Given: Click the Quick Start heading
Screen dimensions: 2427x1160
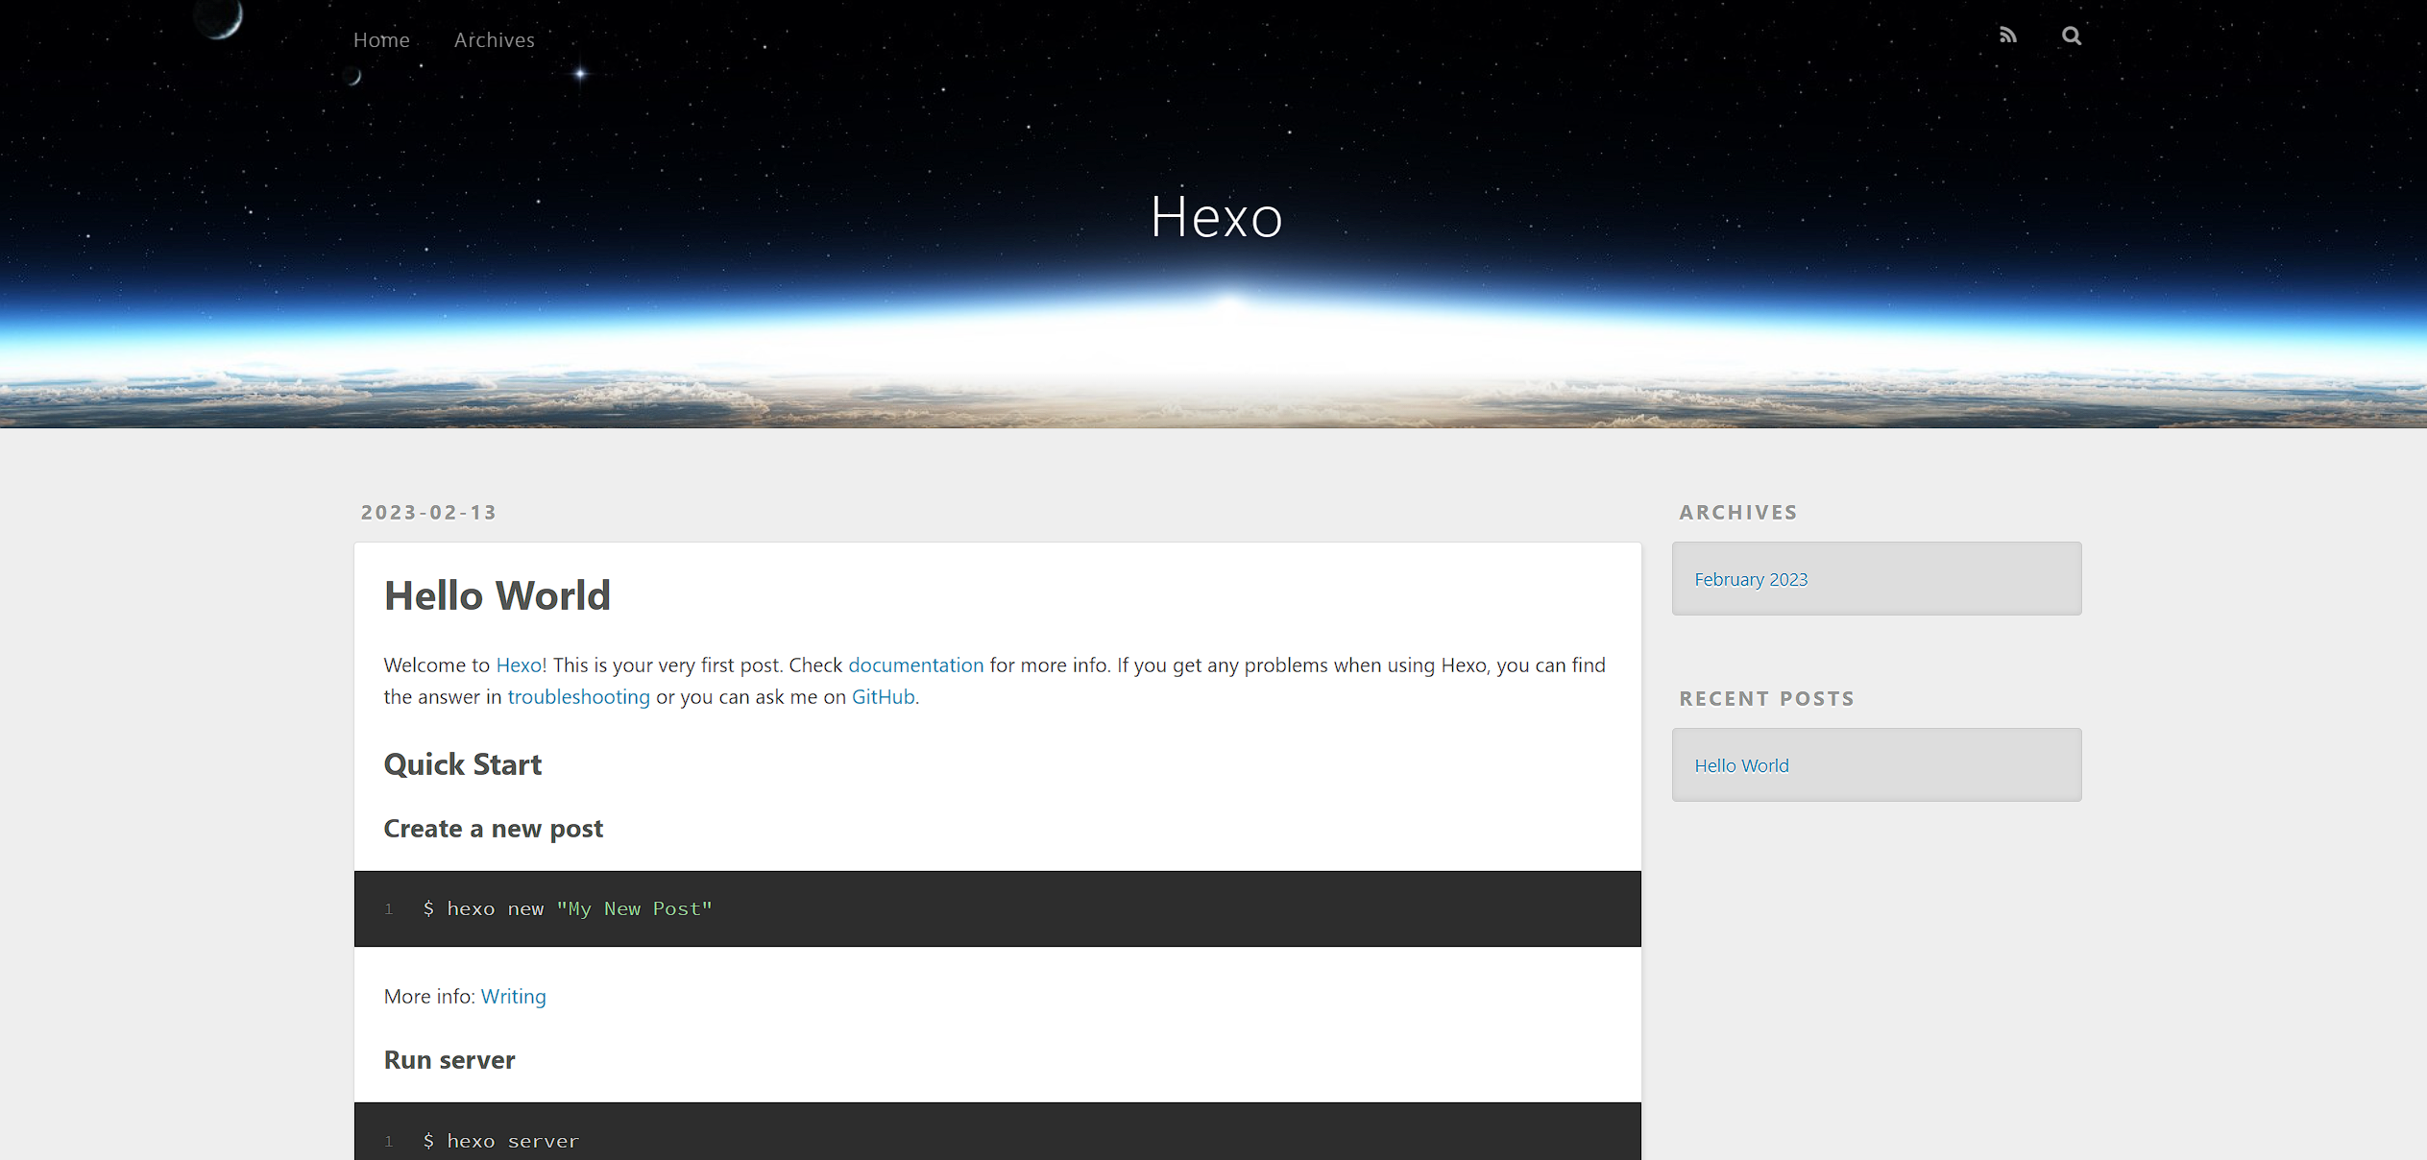Looking at the screenshot, I should pyautogui.click(x=462, y=765).
